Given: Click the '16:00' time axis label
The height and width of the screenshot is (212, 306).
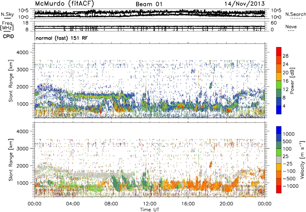Looking at the screenshot, I should [188, 204].
